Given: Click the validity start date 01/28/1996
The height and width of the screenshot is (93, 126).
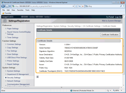Looking at the screenshot, I should tap(69, 58).
